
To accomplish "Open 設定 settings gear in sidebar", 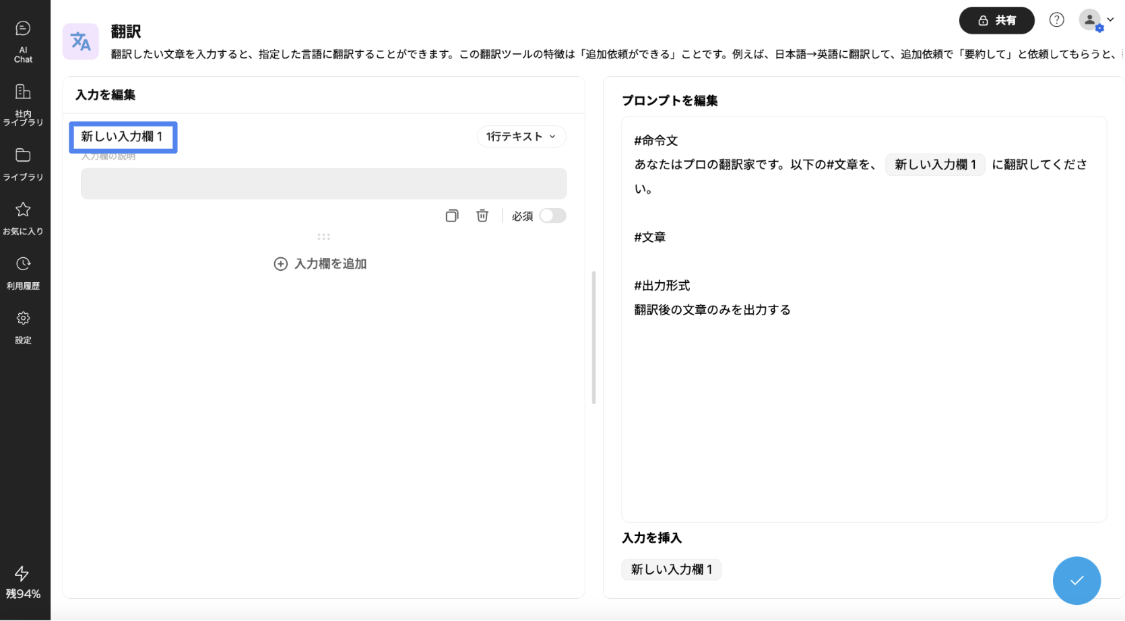I will coord(23,327).
